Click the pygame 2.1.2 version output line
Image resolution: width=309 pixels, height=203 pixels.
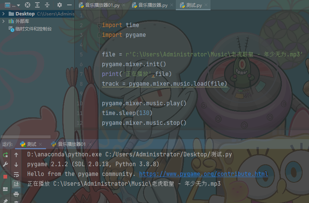point(93,164)
